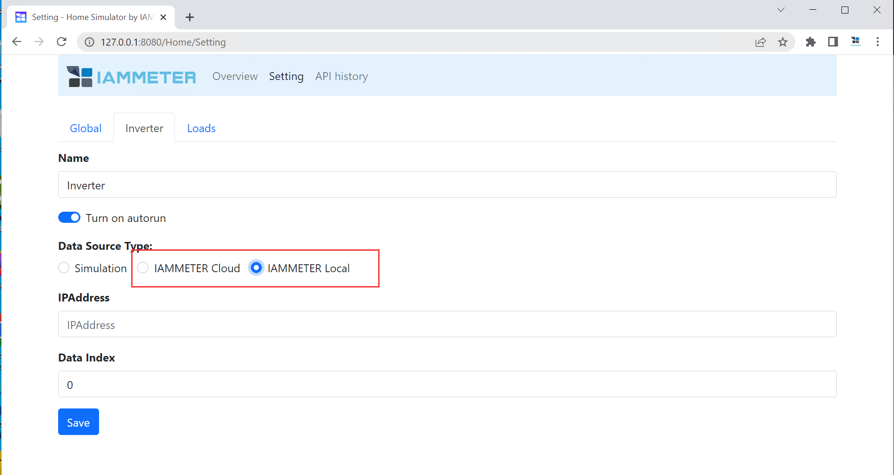Select the IAMMETER Local radio button
Screen dimensions: 894x475
tap(256, 268)
